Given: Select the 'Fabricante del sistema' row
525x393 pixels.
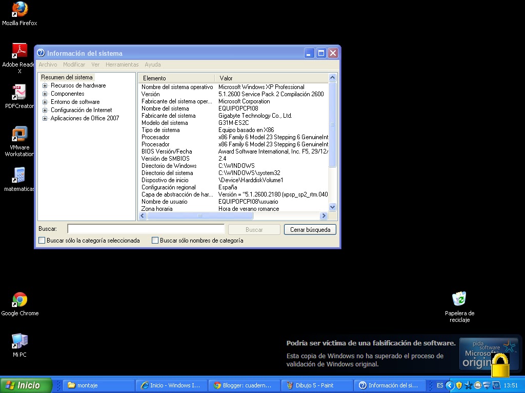Looking at the screenshot, I should click(x=234, y=116).
